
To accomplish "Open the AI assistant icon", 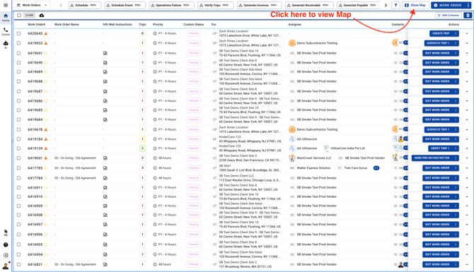I will click(6, 45).
